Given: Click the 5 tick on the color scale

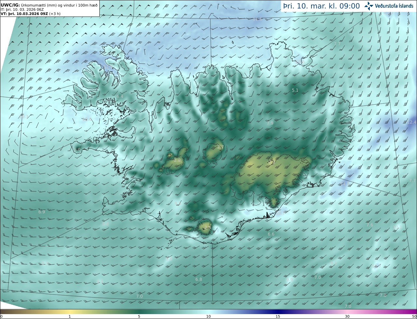Looking at the screenshot, I should coord(139,316).
